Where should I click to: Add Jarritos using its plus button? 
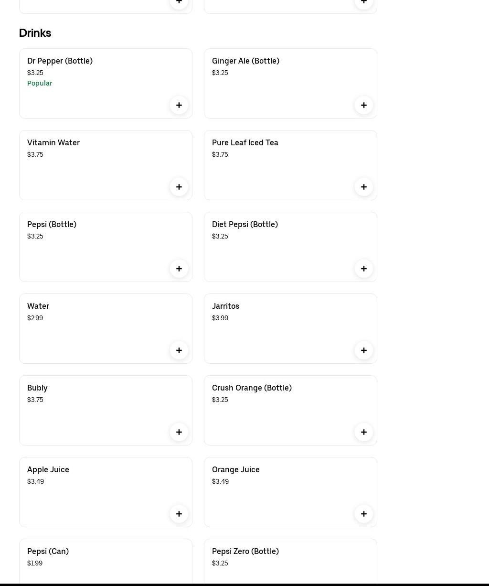pos(364,350)
